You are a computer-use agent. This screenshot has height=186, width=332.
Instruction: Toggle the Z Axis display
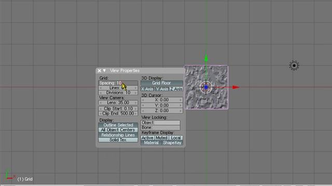click(x=176, y=89)
